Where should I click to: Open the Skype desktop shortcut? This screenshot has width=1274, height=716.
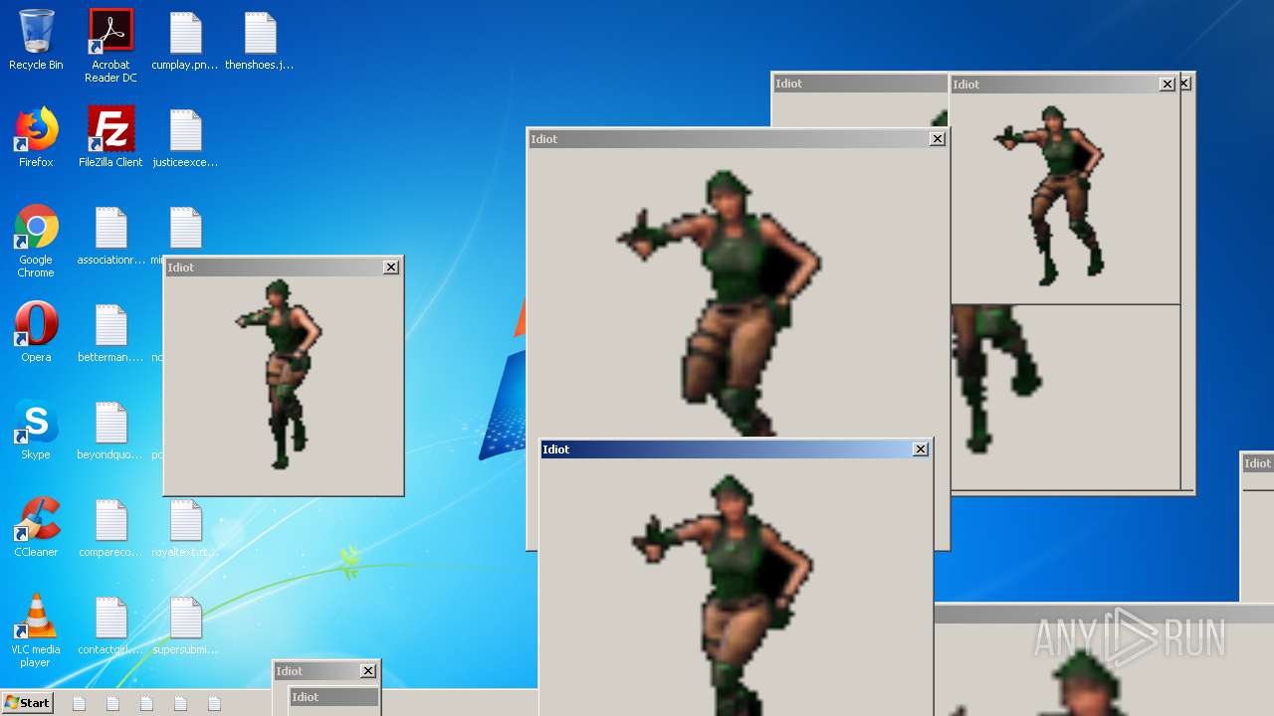pyautogui.click(x=36, y=430)
